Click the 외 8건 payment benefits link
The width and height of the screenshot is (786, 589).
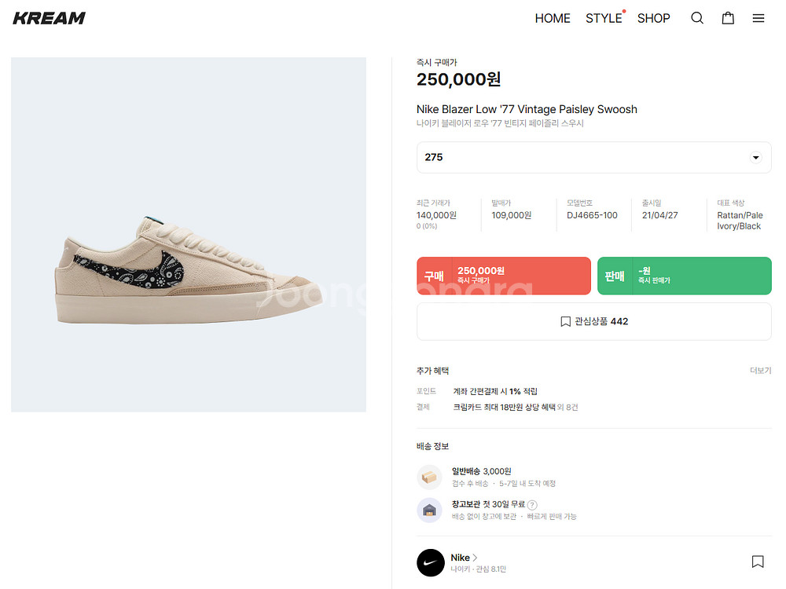tap(568, 408)
